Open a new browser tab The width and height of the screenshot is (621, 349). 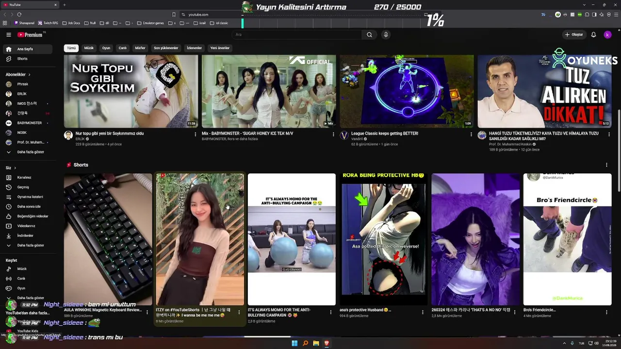coord(64,5)
